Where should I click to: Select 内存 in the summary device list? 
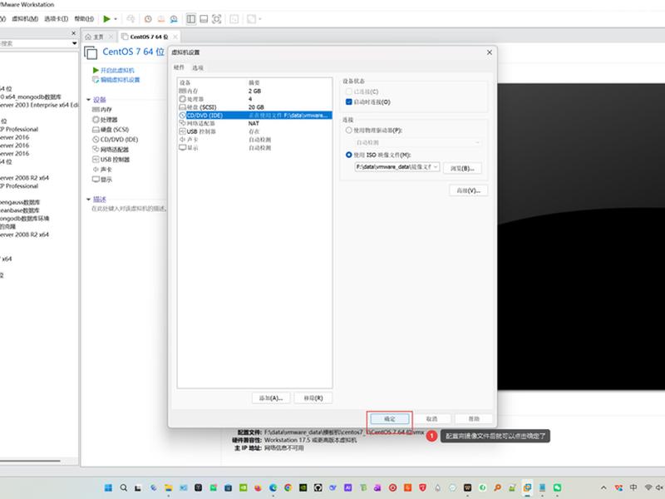102,110
